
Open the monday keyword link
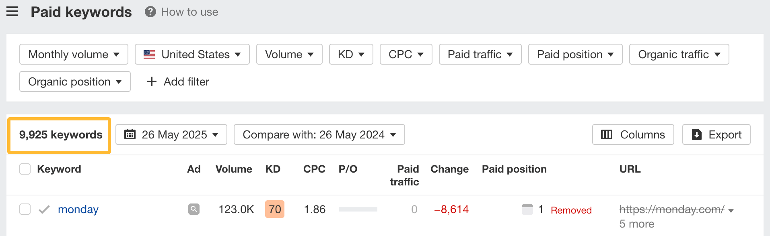tap(78, 209)
